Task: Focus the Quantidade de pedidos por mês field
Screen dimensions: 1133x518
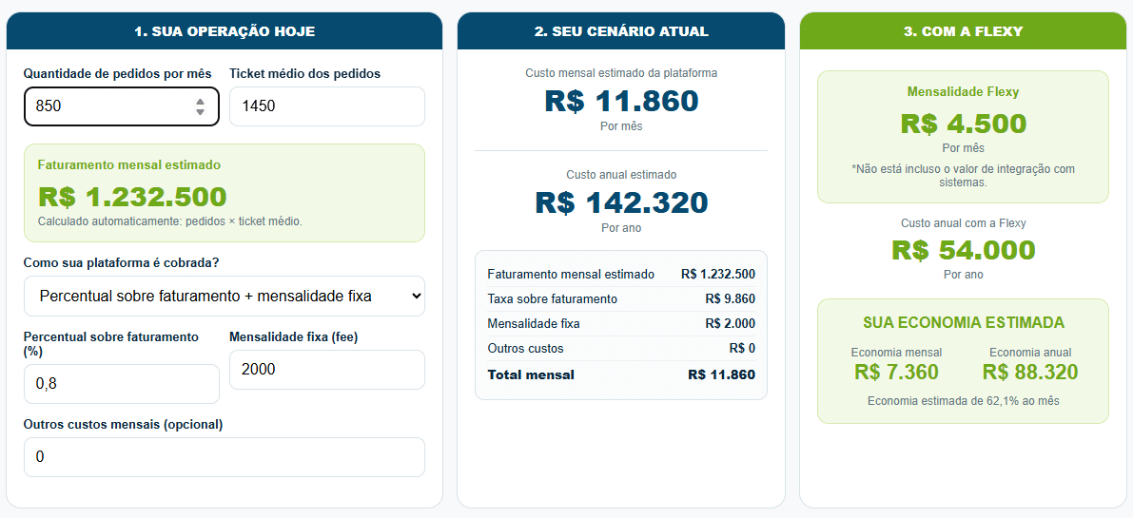Action: 122,106
